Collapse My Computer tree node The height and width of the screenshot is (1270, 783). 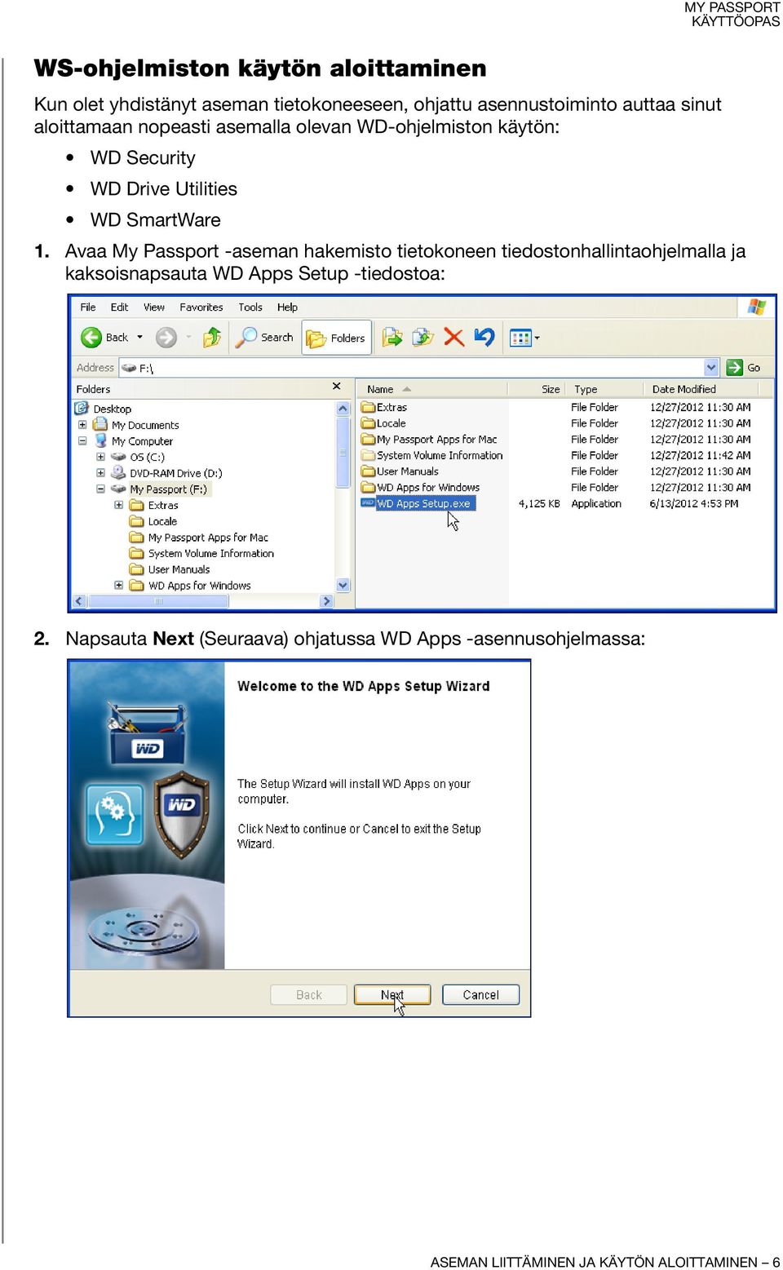pos(82,441)
